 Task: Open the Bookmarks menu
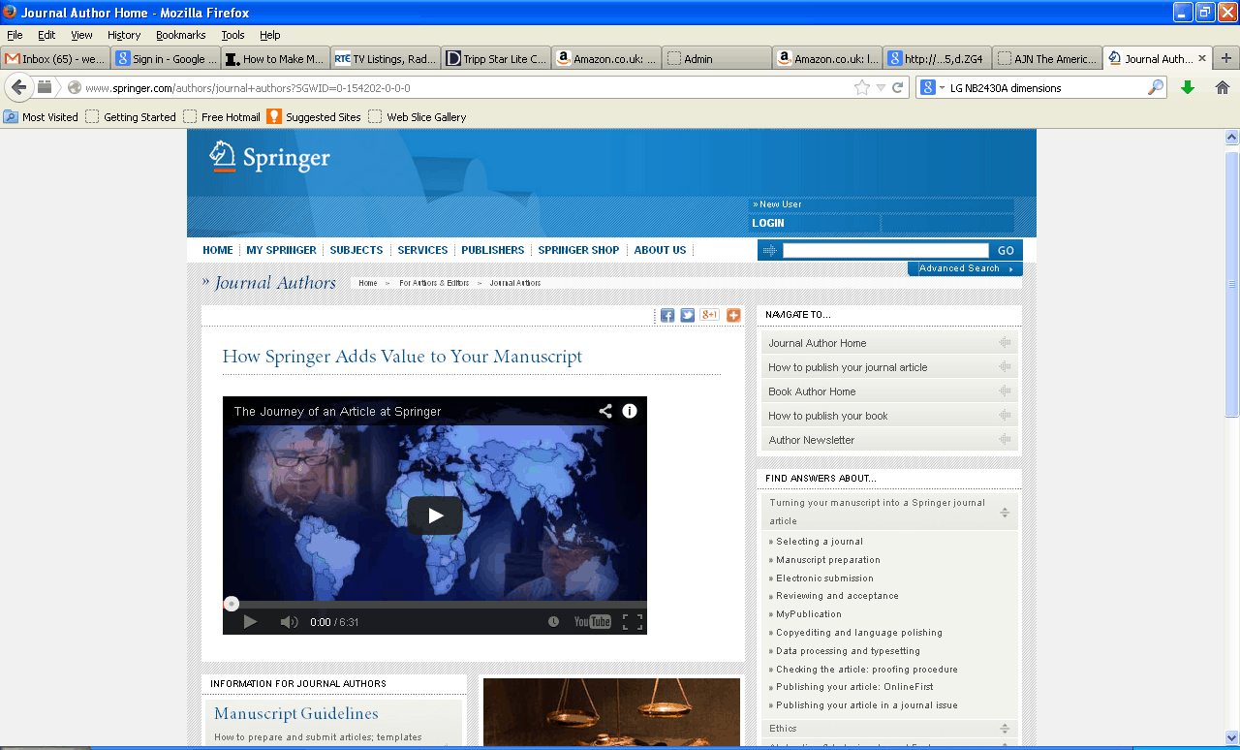click(181, 35)
